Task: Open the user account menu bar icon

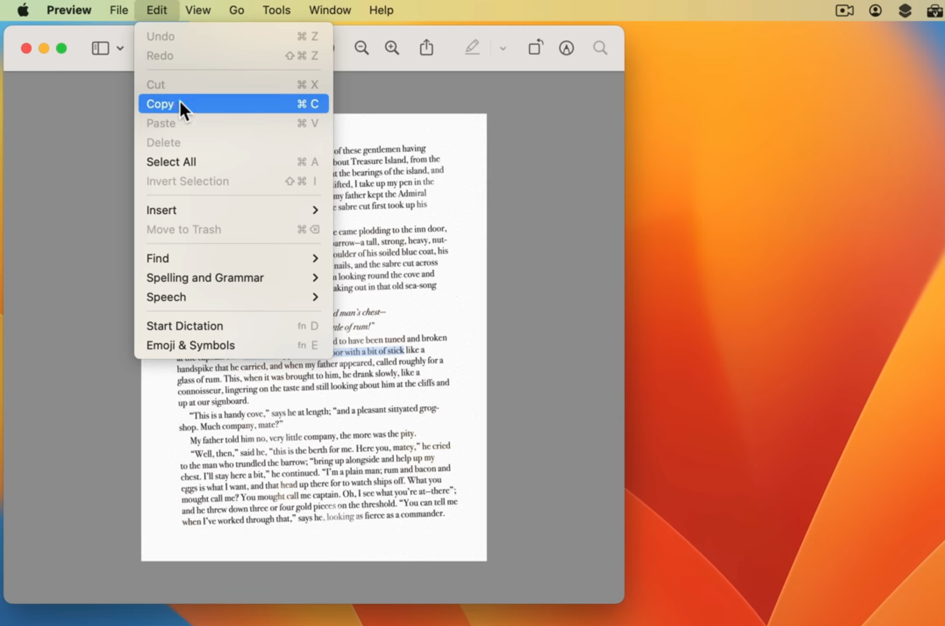Action: [875, 10]
